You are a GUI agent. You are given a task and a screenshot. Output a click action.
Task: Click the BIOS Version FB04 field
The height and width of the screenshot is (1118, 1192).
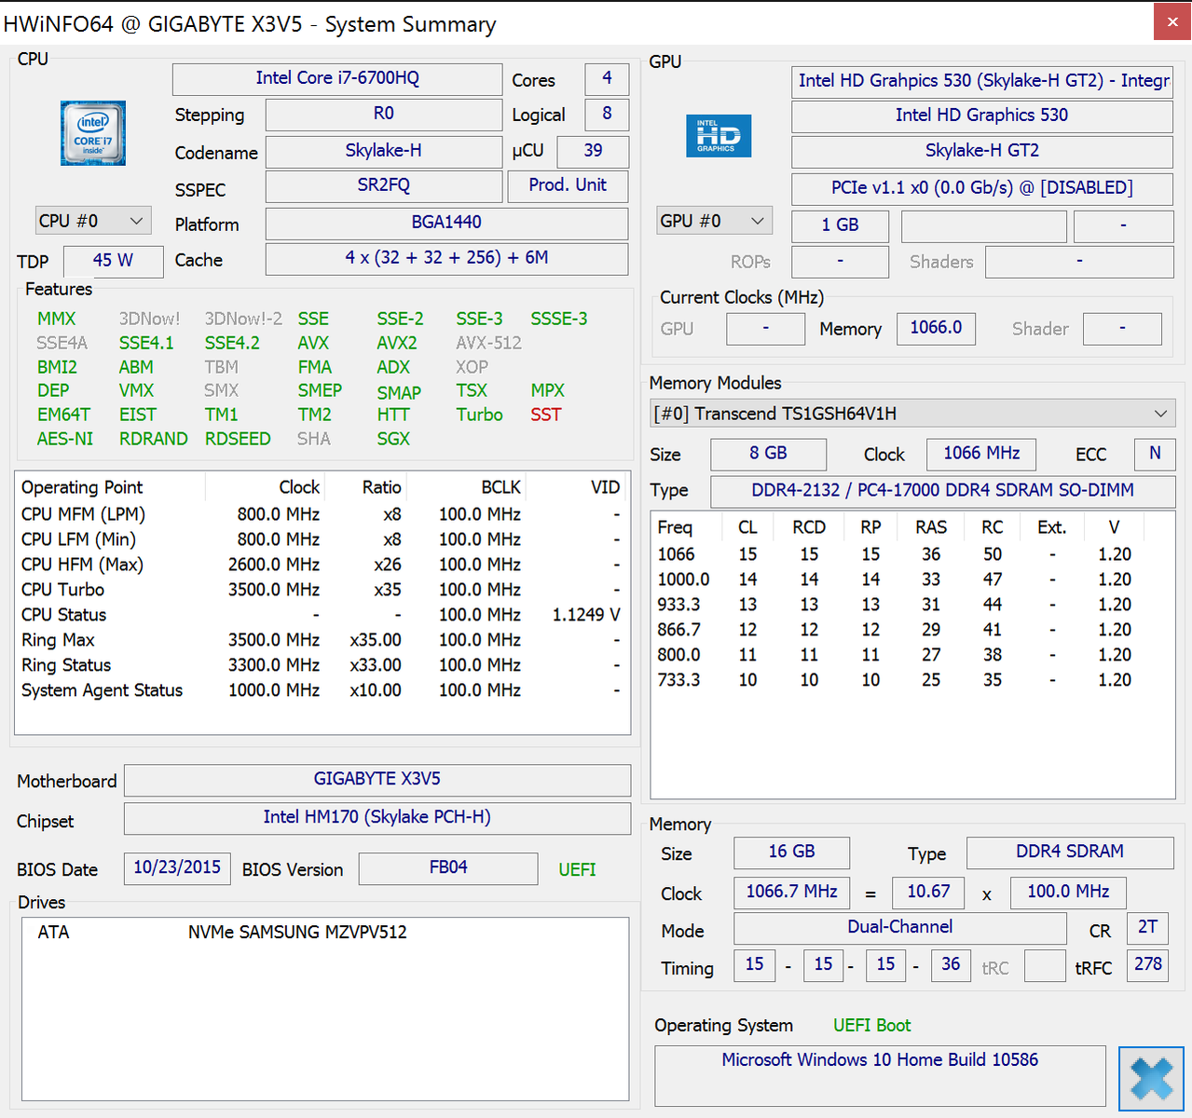(x=448, y=868)
